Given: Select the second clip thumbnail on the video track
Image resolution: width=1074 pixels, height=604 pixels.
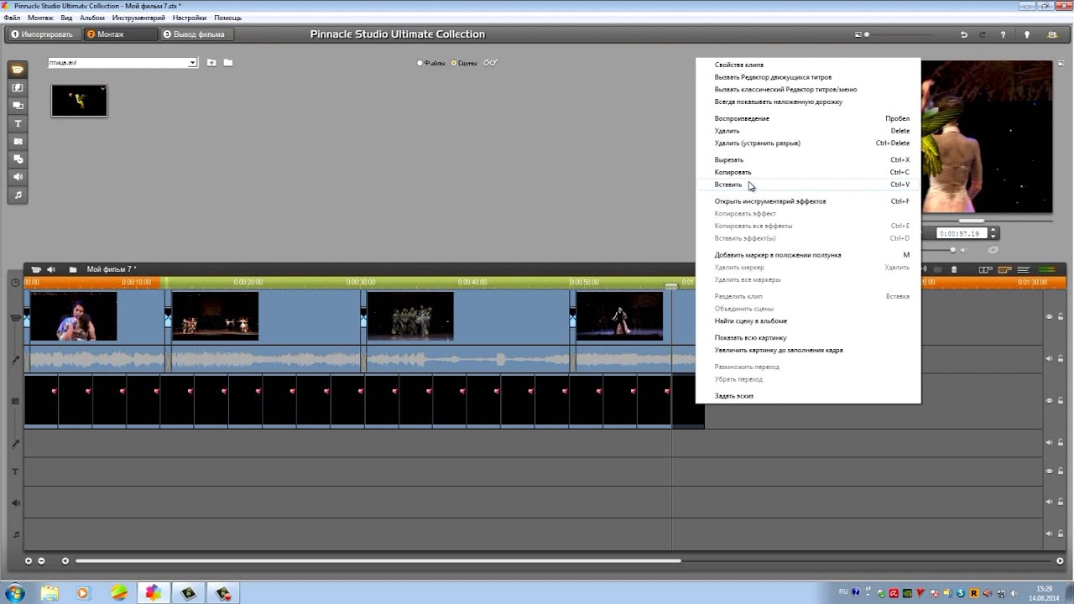Looking at the screenshot, I should pos(216,315).
